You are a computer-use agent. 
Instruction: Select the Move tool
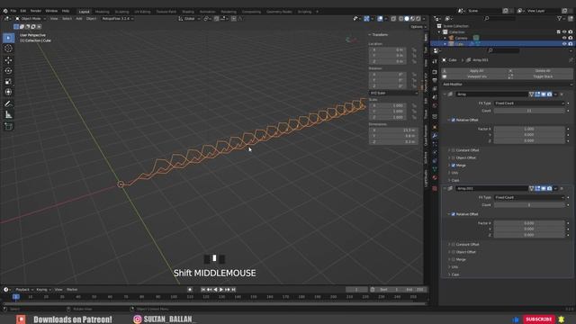click(8, 60)
